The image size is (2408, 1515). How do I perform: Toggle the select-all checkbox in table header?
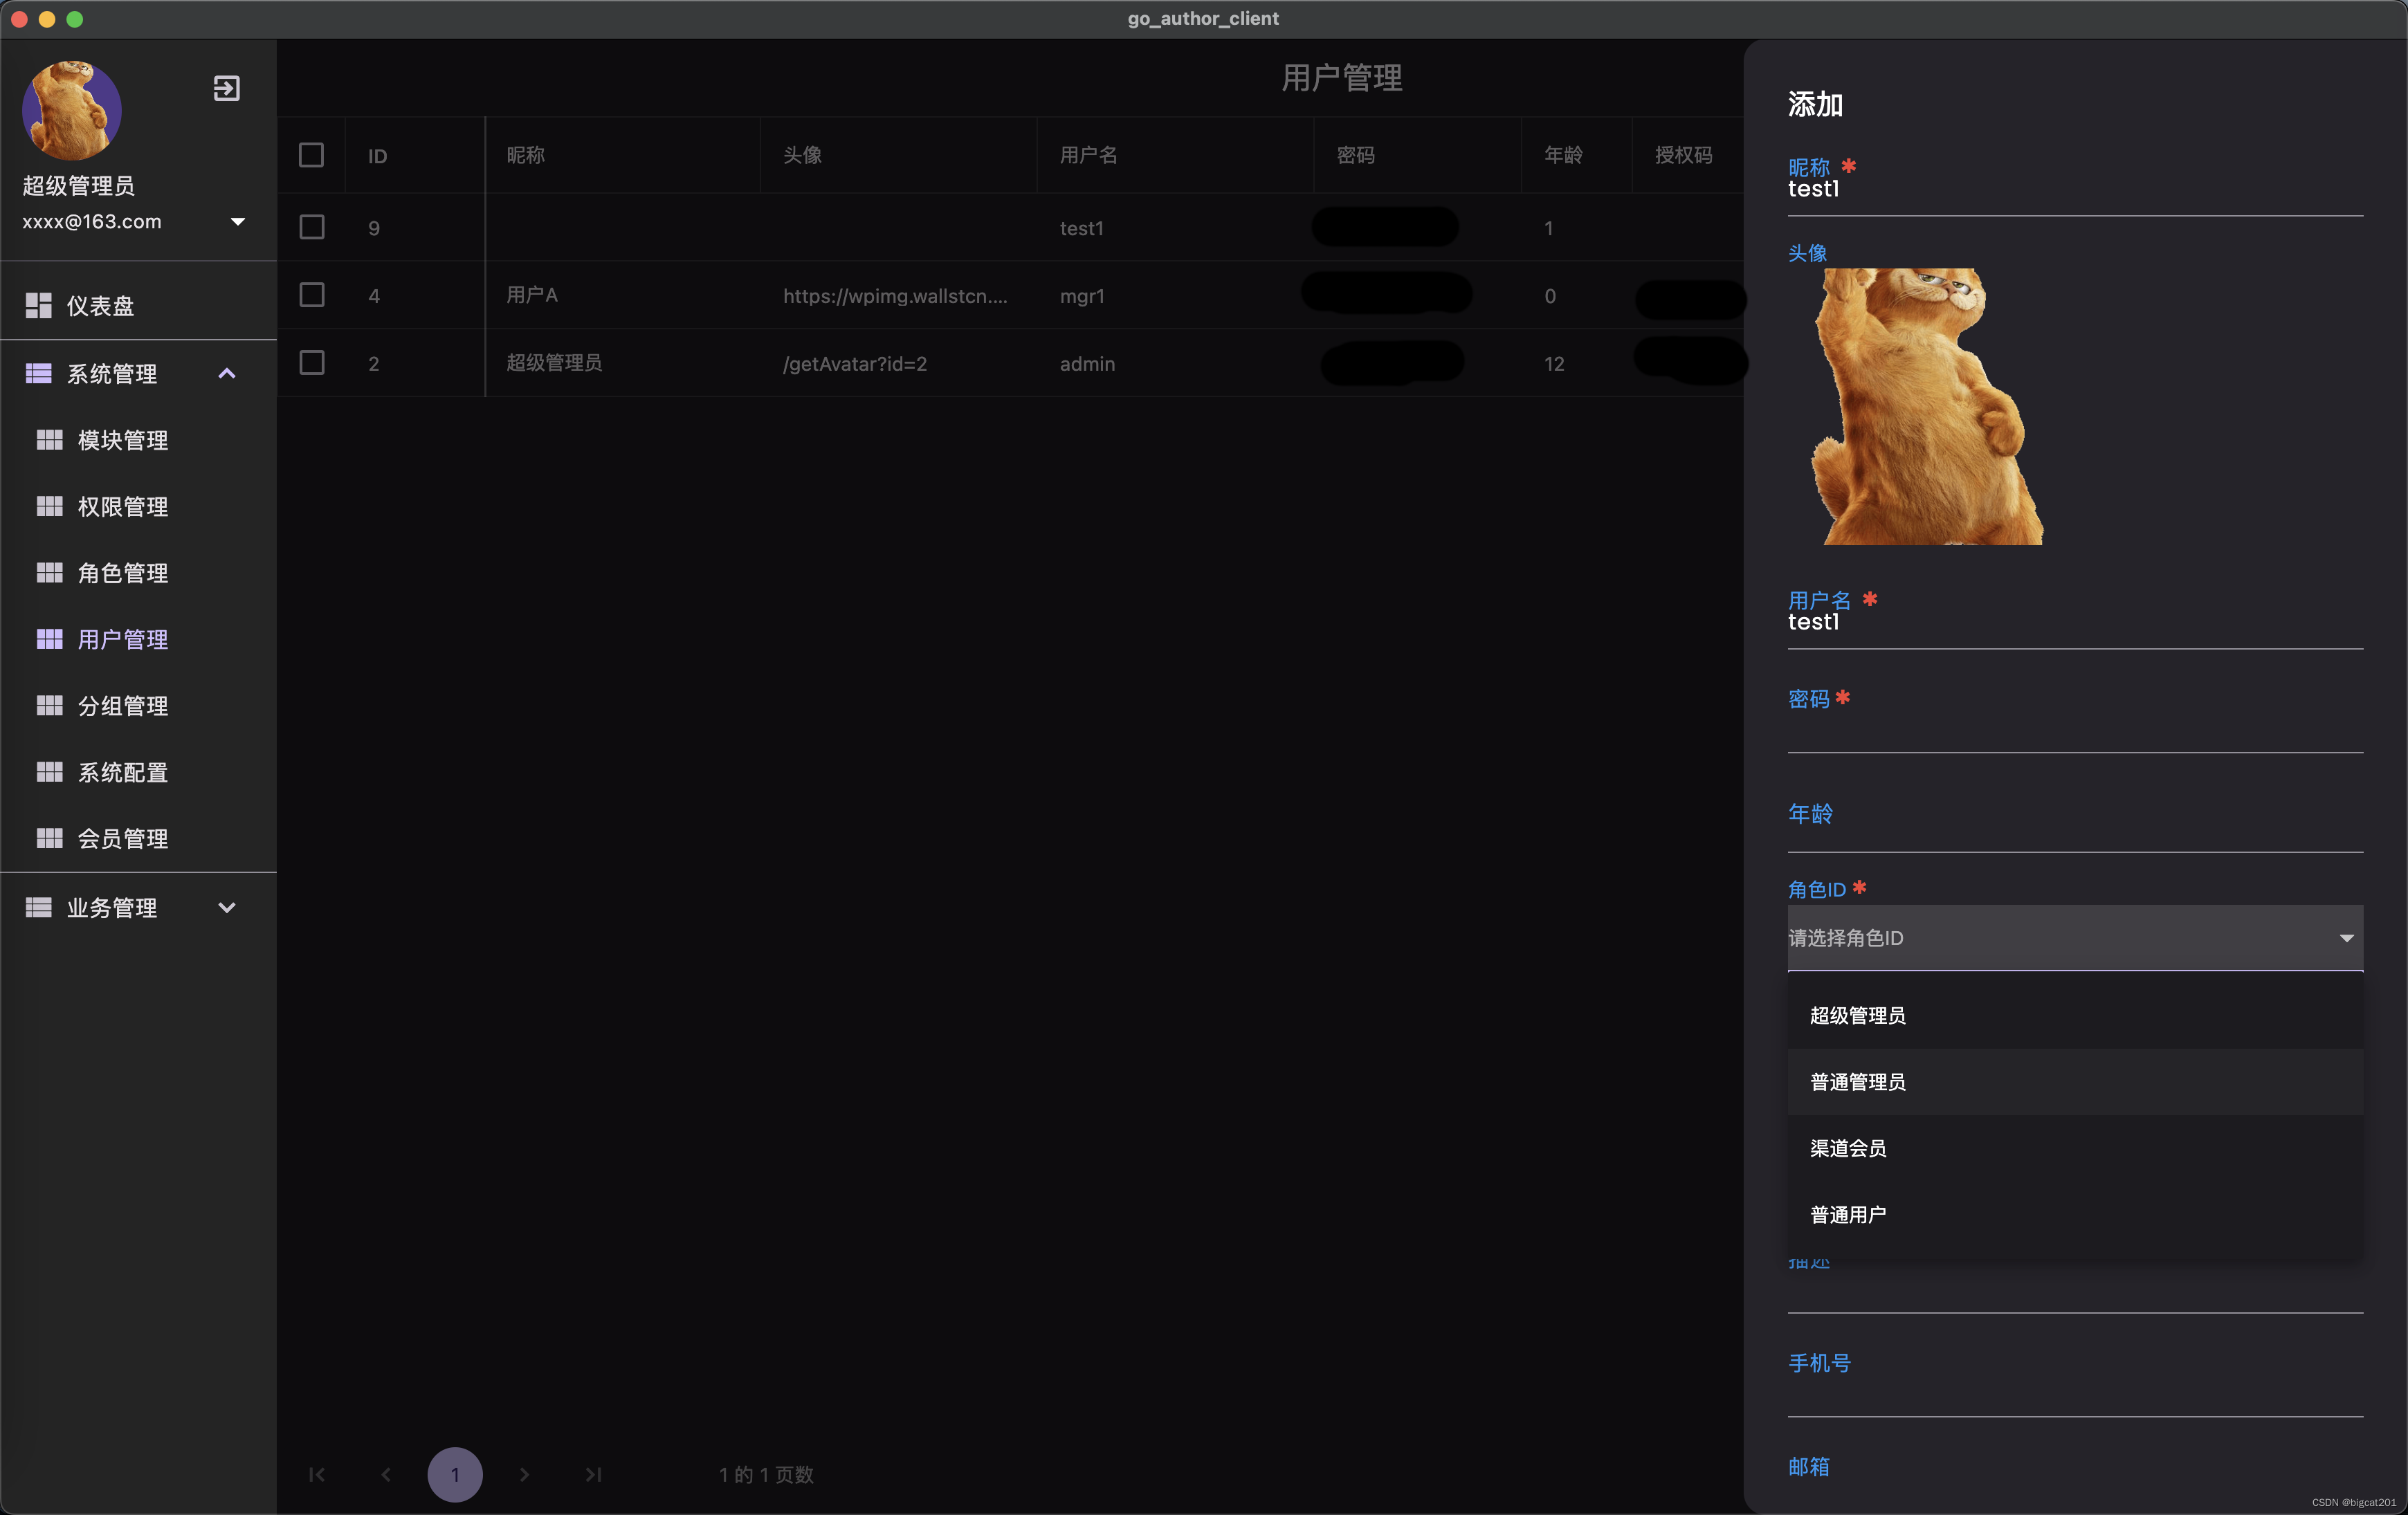311,155
